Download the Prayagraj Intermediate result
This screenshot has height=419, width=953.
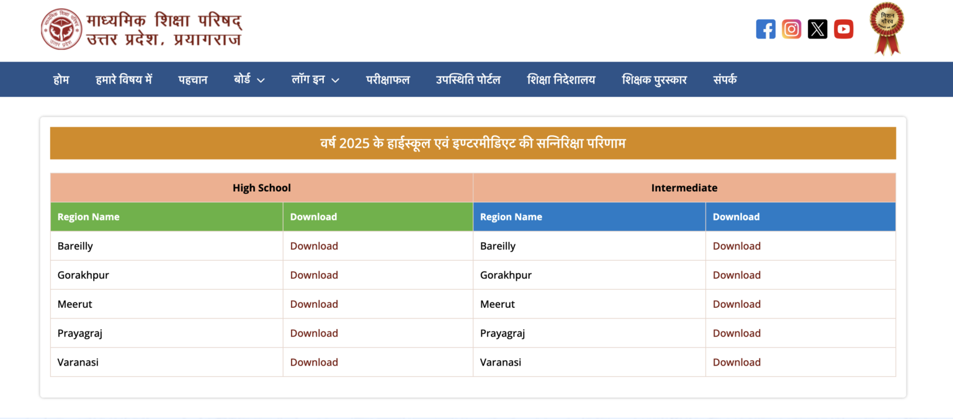736,333
